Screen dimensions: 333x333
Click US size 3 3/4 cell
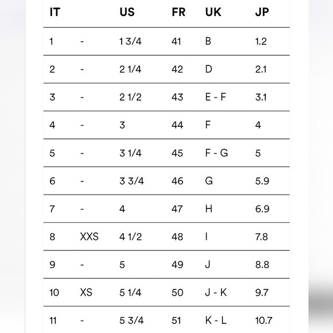point(131,181)
